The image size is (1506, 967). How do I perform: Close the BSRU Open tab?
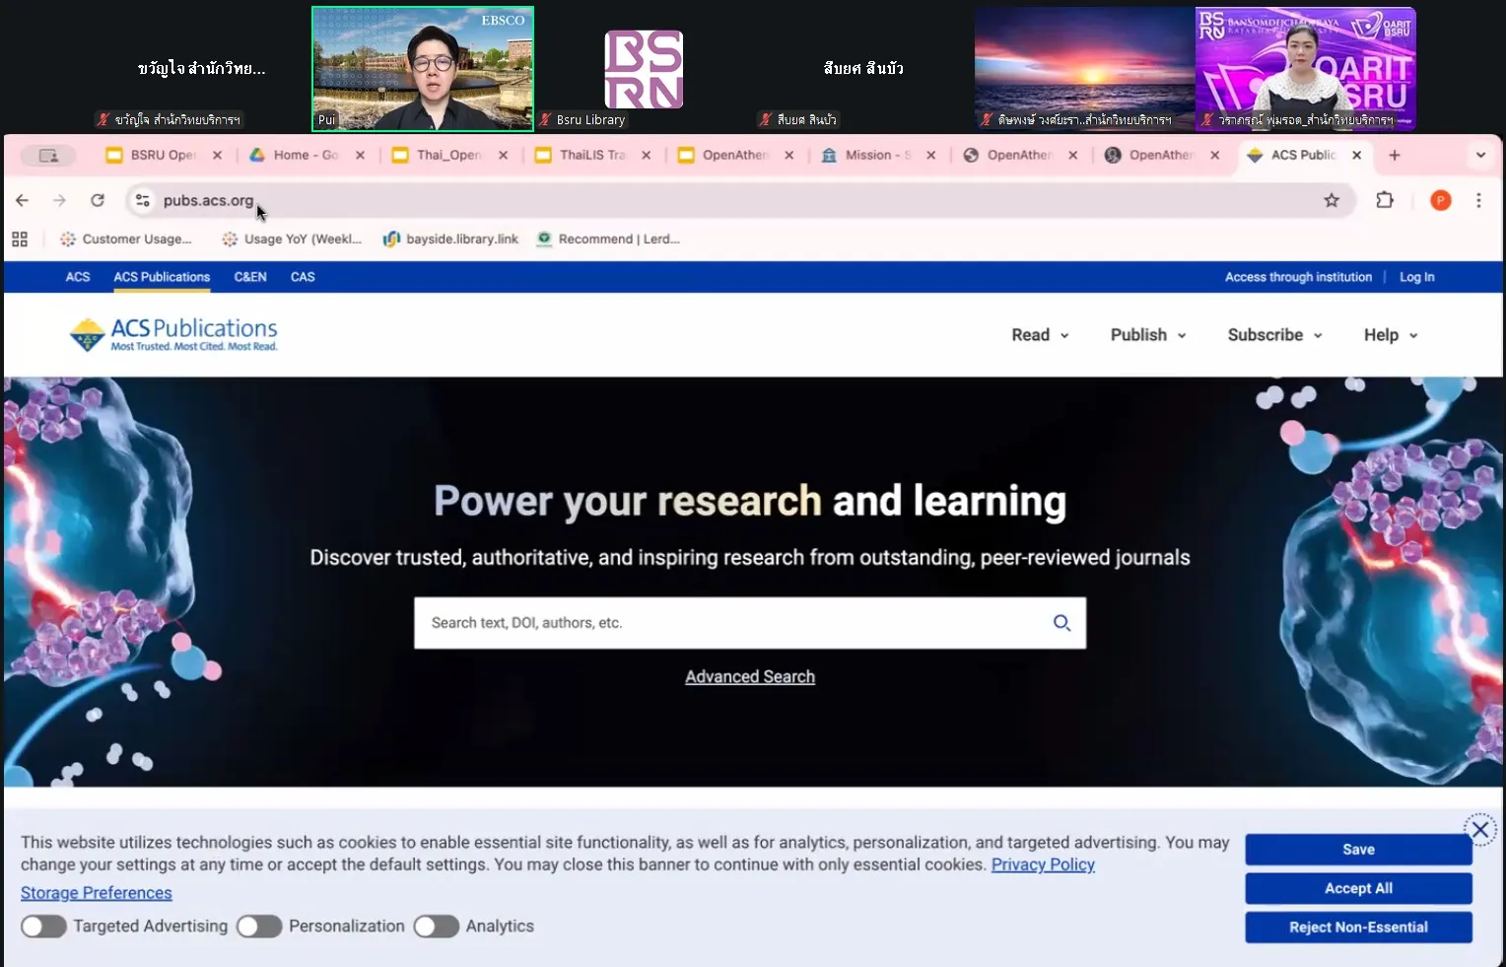click(217, 156)
